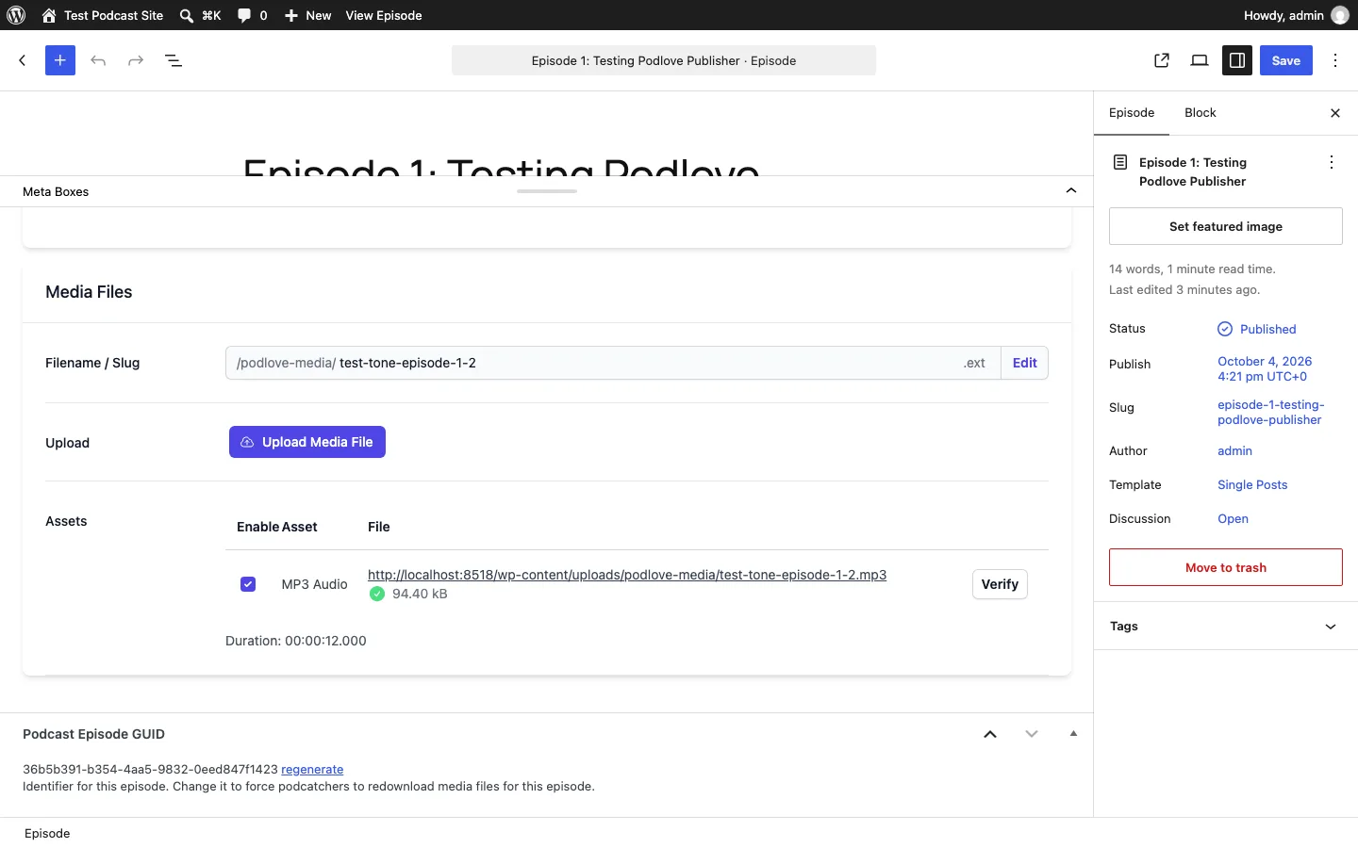
Task: Open the device preview options
Action: click(x=1200, y=60)
